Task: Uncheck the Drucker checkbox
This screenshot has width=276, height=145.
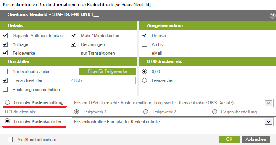Action: click(x=145, y=36)
